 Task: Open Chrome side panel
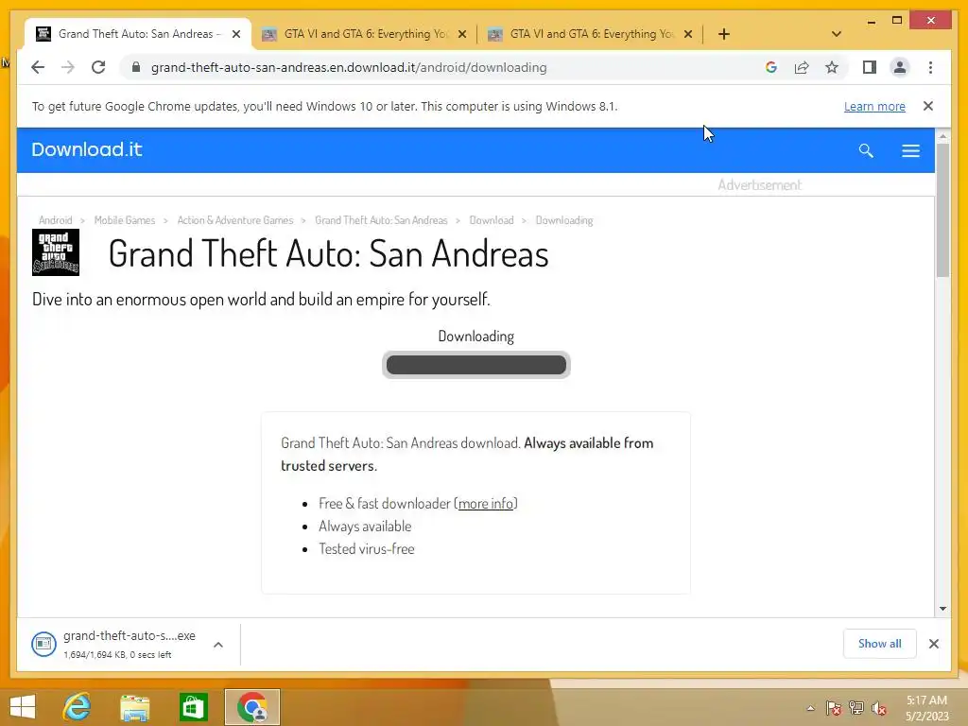[x=870, y=67]
